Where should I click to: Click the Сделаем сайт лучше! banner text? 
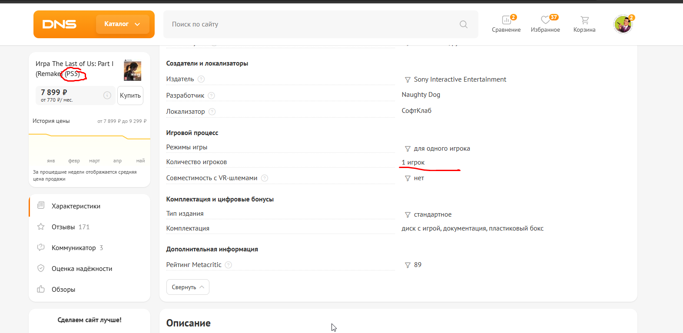click(x=90, y=320)
